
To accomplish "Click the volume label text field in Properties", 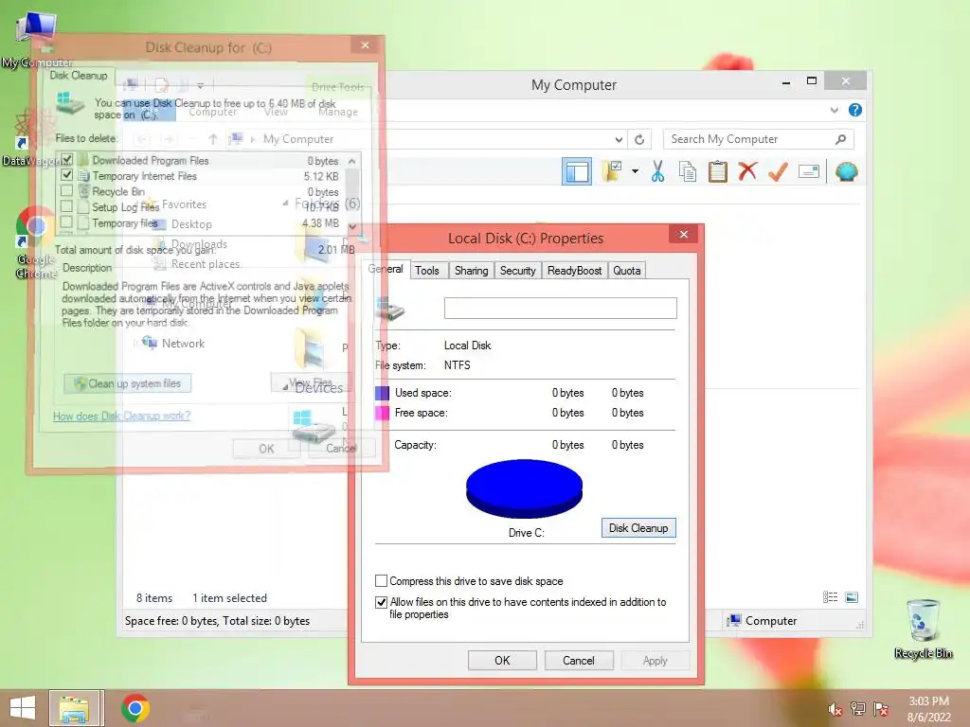I will pyautogui.click(x=561, y=308).
